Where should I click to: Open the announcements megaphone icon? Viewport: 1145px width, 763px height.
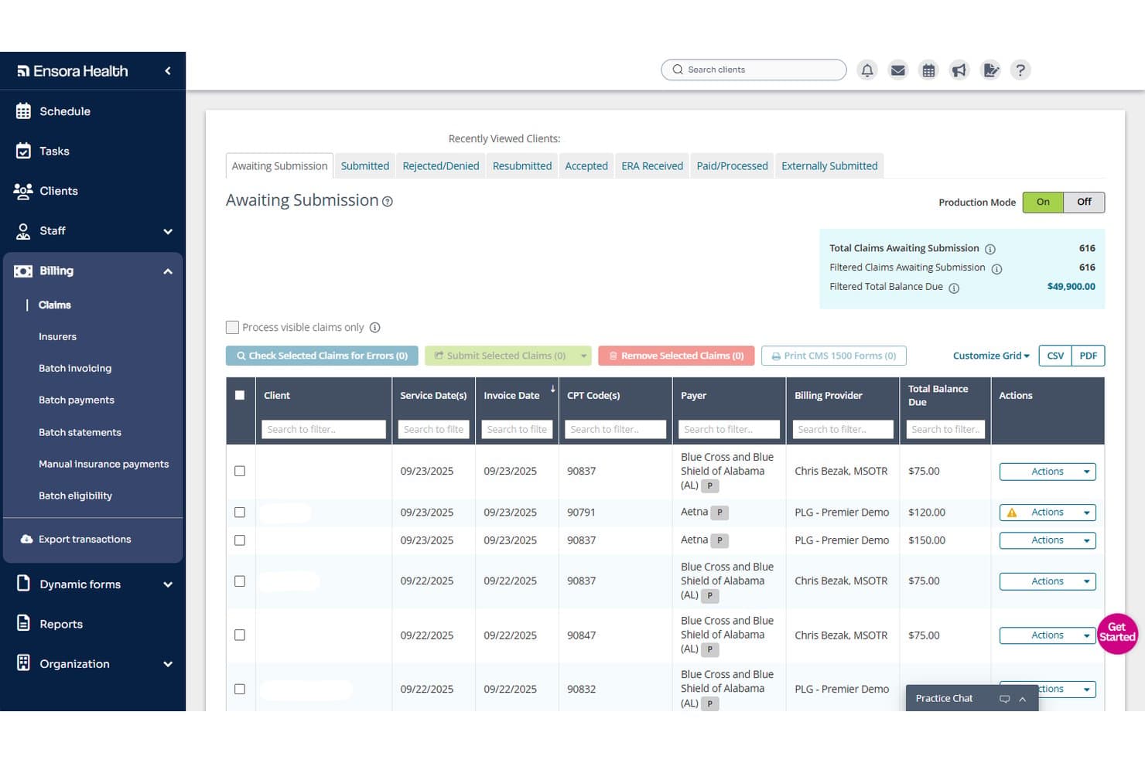point(959,70)
